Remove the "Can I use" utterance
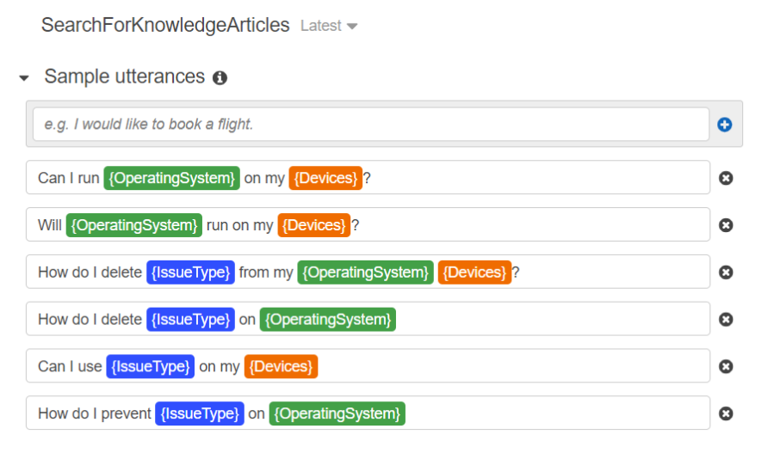 pos(726,367)
